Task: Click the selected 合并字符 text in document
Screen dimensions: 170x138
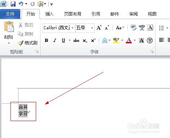Action: click(x=23, y=111)
